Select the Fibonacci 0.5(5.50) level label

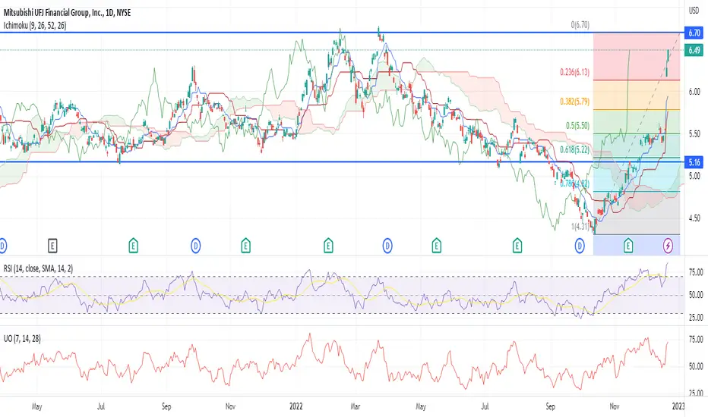point(577,125)
